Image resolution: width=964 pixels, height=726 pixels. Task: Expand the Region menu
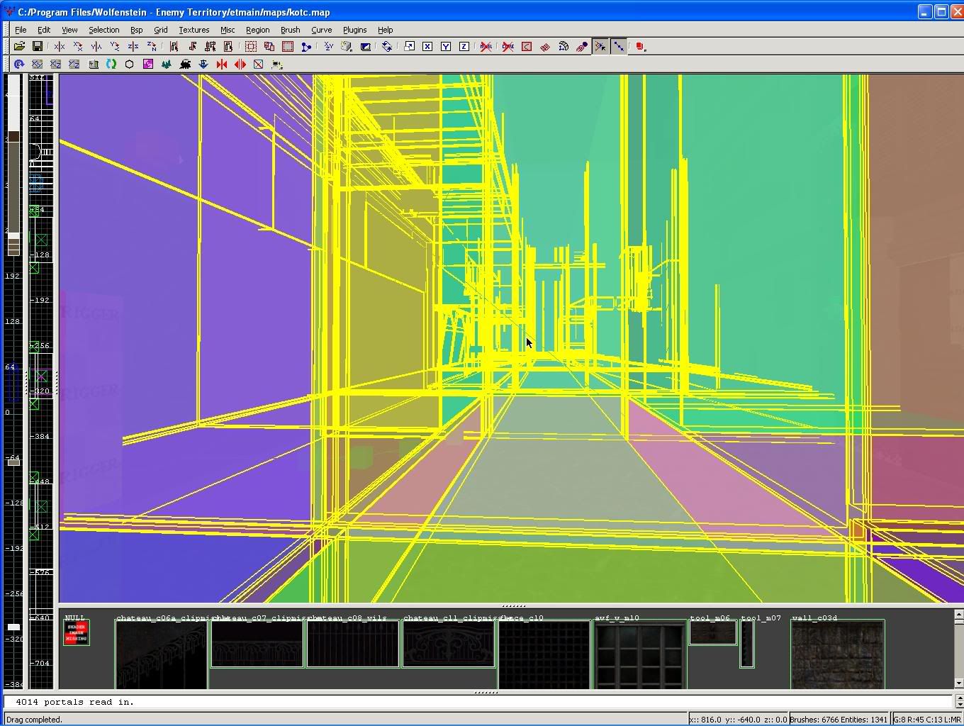tap(257, 30)
